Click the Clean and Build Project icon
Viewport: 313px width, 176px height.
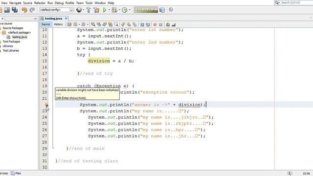click(96, 10)
